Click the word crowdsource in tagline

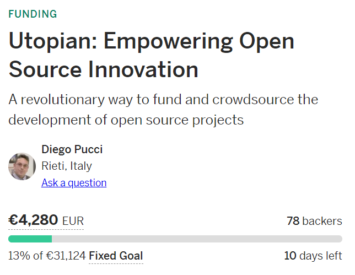253,100
